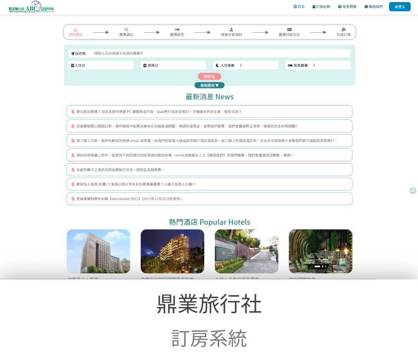Click the calendar icon beside 退房日
Viewport: 418px width, 363px height.
[x=145, y=65]
